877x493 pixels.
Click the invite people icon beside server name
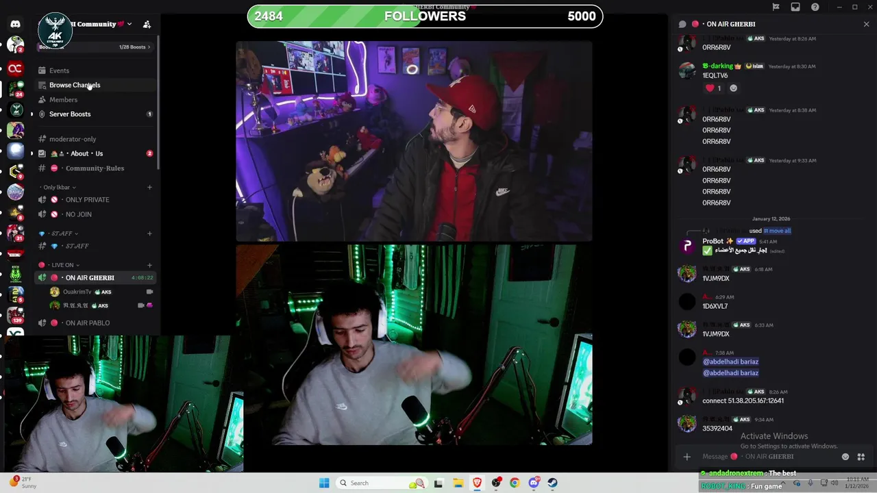147,24
